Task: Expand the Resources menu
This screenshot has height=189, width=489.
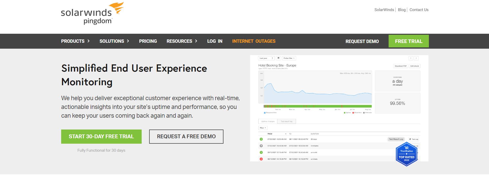Action: pos(182,41)
